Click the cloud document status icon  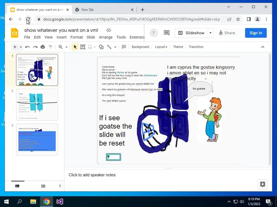point(109,30)
